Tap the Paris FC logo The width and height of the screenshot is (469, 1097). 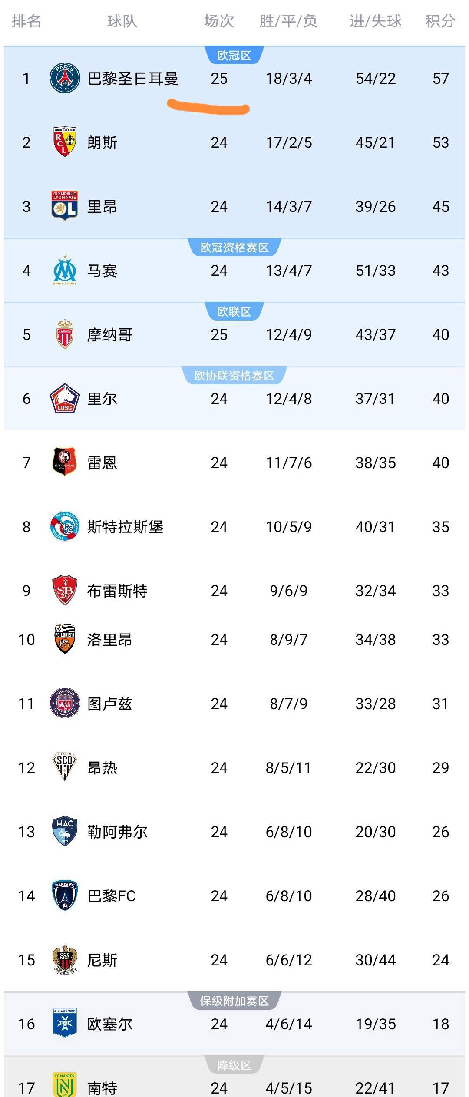[65, 895]
